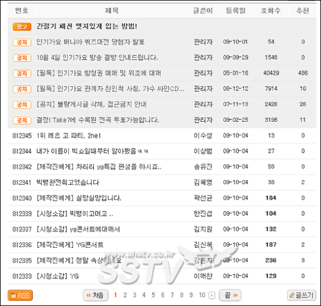Open notice 인기가요 매니아 퀴즈대전 당첨자 발표
Viewport: 321px width, 306px height.
(x=90, y=42)
